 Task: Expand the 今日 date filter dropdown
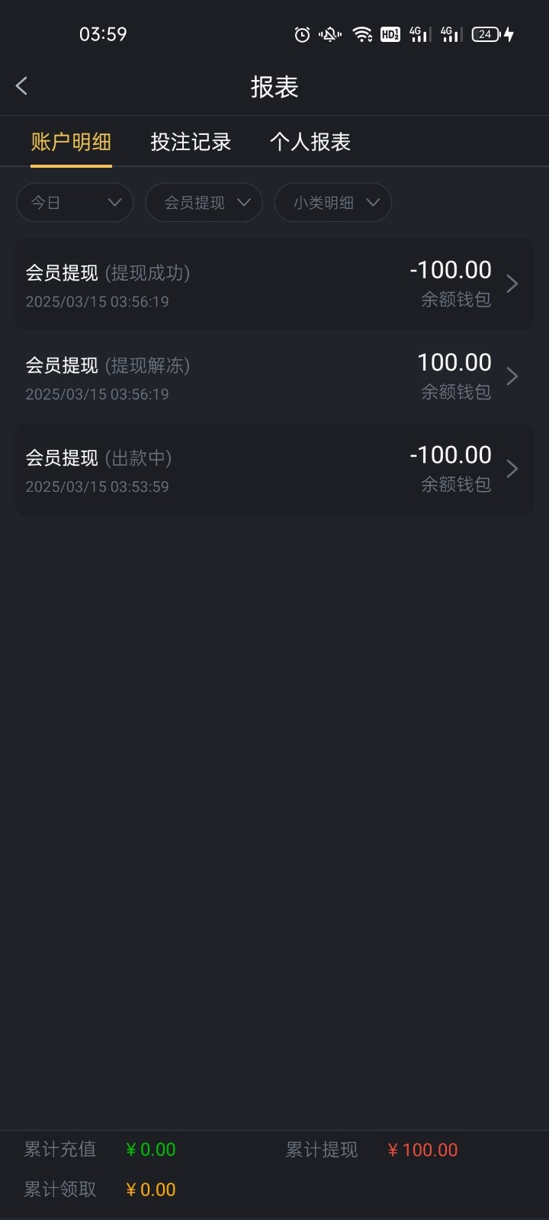[75, 203]
